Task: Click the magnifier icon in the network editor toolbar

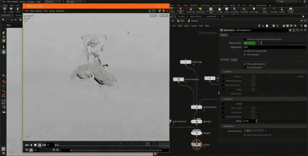Action: pyautogui.click(x=302, y=26)
